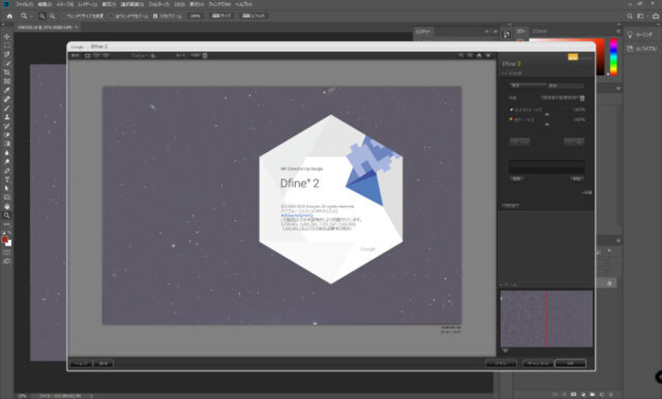Select the Eyedropper tool
The width and height of the screenshot is (662, 399).
point(7,90)
